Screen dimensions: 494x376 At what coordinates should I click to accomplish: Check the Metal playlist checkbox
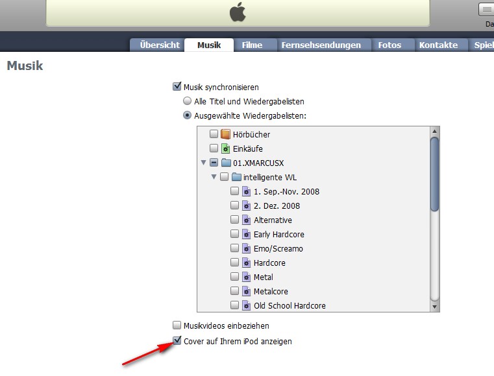(235, 276)
